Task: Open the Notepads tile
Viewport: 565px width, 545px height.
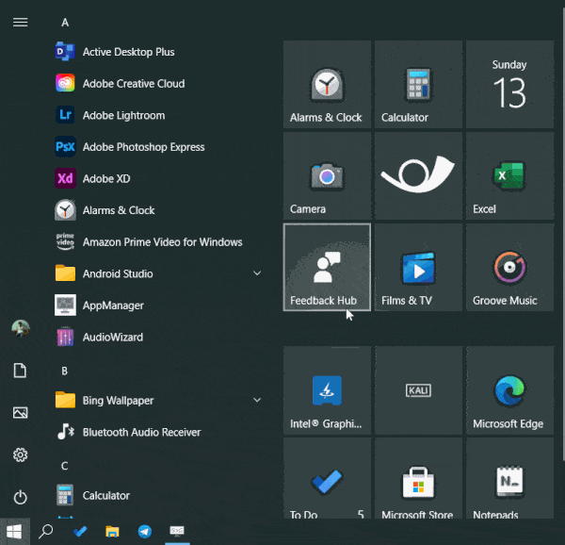Action: coord(509,479)
